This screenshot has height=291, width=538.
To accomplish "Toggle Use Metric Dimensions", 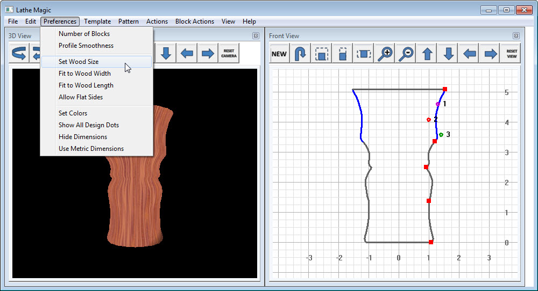I will (x=91, y=149).
